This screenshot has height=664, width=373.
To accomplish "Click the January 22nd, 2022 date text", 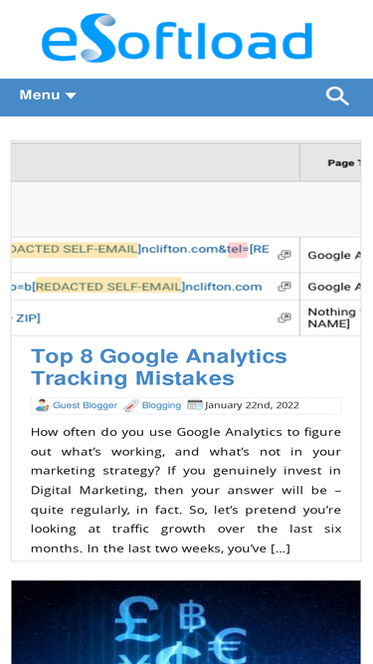I will point(252,405).
